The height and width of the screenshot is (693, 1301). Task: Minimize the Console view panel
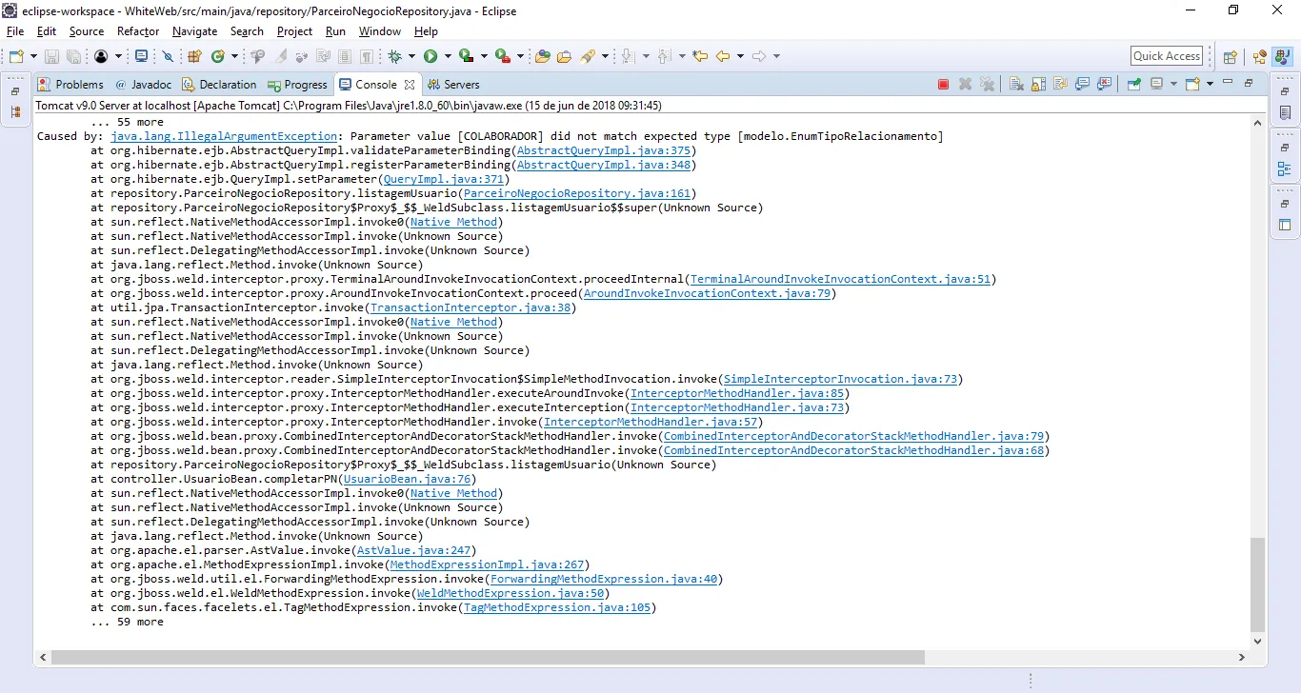click(1228, 83)
